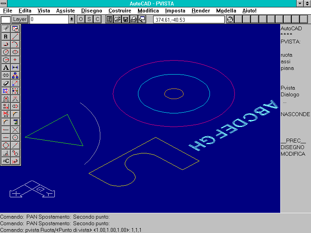Select the Line drawing tool

coord(15,37)
